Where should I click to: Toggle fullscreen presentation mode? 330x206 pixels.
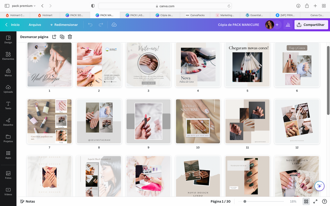point(315,201)
